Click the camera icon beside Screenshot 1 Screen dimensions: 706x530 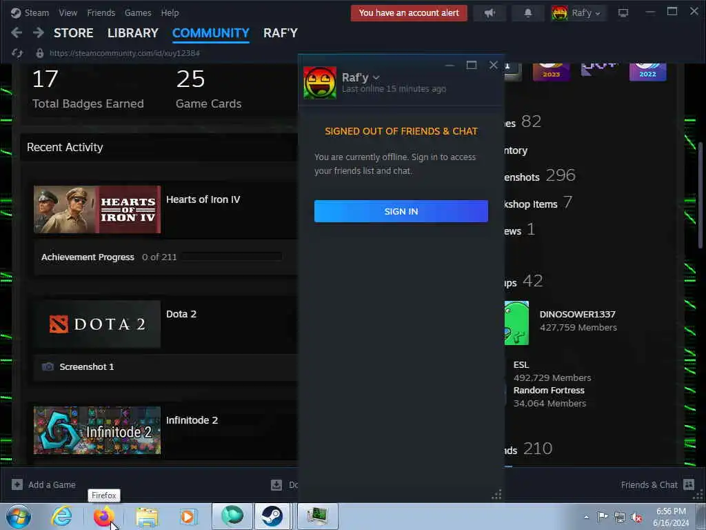[x=48, y=367]
